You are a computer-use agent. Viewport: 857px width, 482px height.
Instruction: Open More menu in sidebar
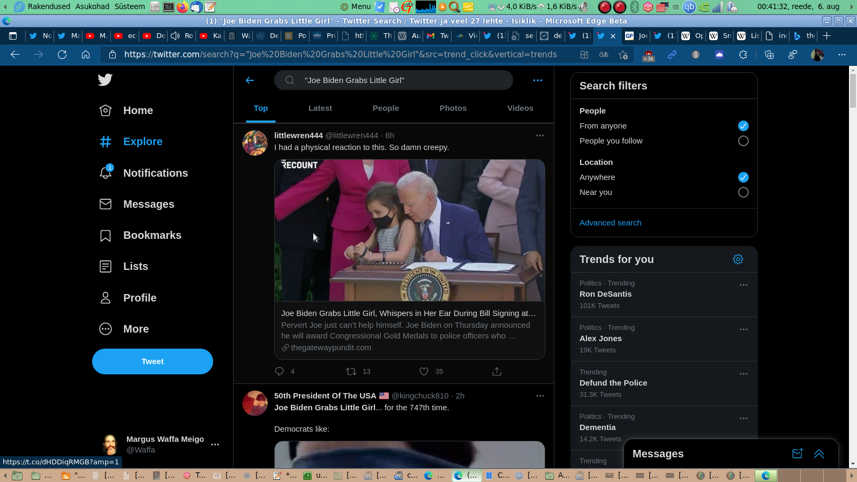tap(124, 329)
